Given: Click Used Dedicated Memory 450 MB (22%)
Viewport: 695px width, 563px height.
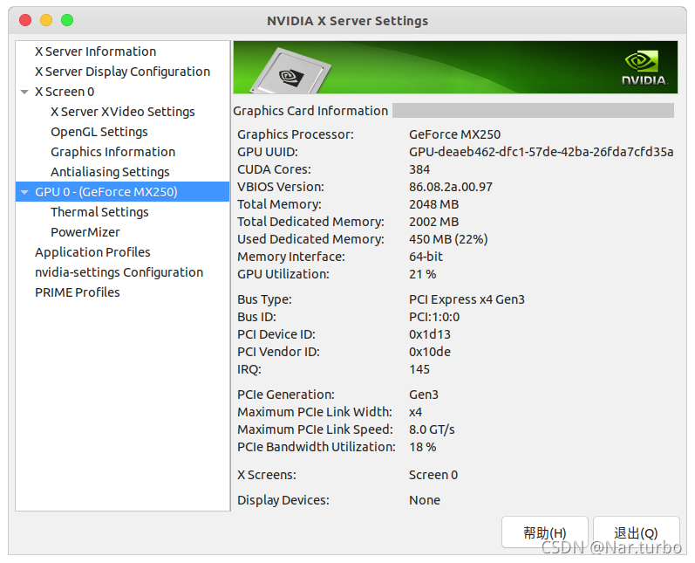Looking at the screenshot, I should click(448, 239).
